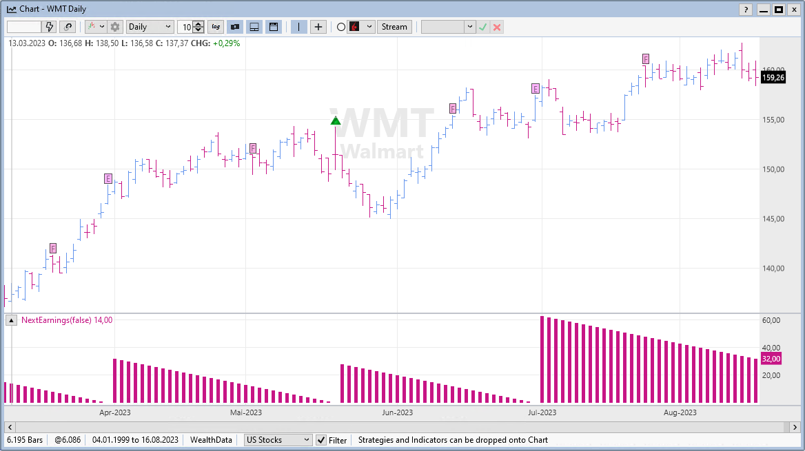Click the lightning bolt icon in the toolbar
This screenshot has width=805, height=451.
pyautogui.click(x=50, y=27)
